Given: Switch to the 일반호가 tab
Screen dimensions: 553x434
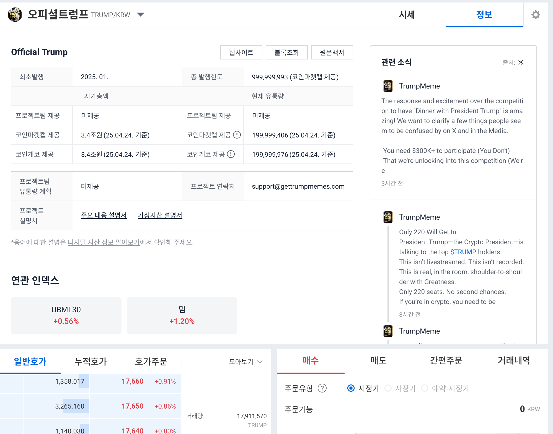Looking at the screenshot, I should pyautogui.click(x=30, y=361).
